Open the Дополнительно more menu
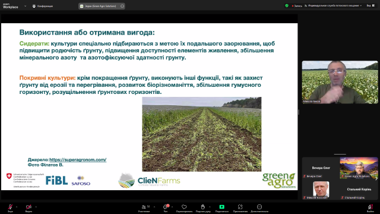Viewport: 380px width, 214px height. [x=259, y=208]
